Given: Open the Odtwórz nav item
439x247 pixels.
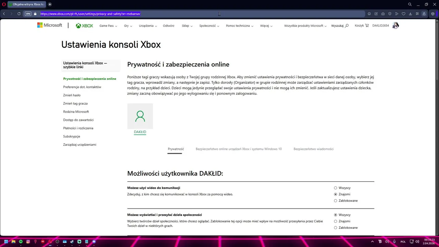Looking at the screenshot, I should (x=168, y=26).
